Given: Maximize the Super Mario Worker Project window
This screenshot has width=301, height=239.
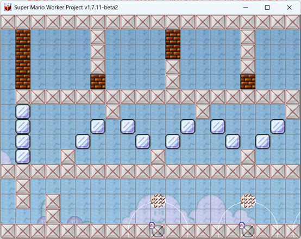Looking at the screenshot, I should (x=267, y=8).
